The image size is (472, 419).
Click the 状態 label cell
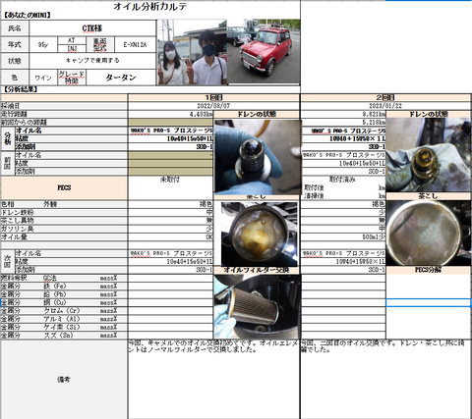pyautogui.click(x=15, y=61)
